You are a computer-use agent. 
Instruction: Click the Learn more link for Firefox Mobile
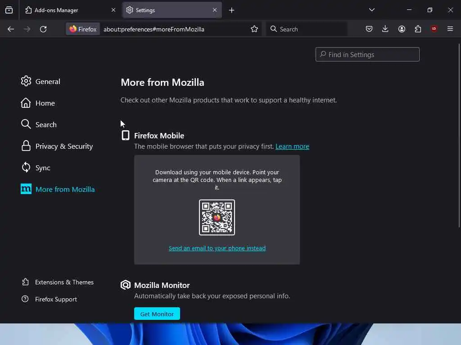(292, 146)
